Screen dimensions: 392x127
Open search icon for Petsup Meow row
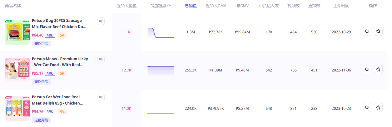367,70
